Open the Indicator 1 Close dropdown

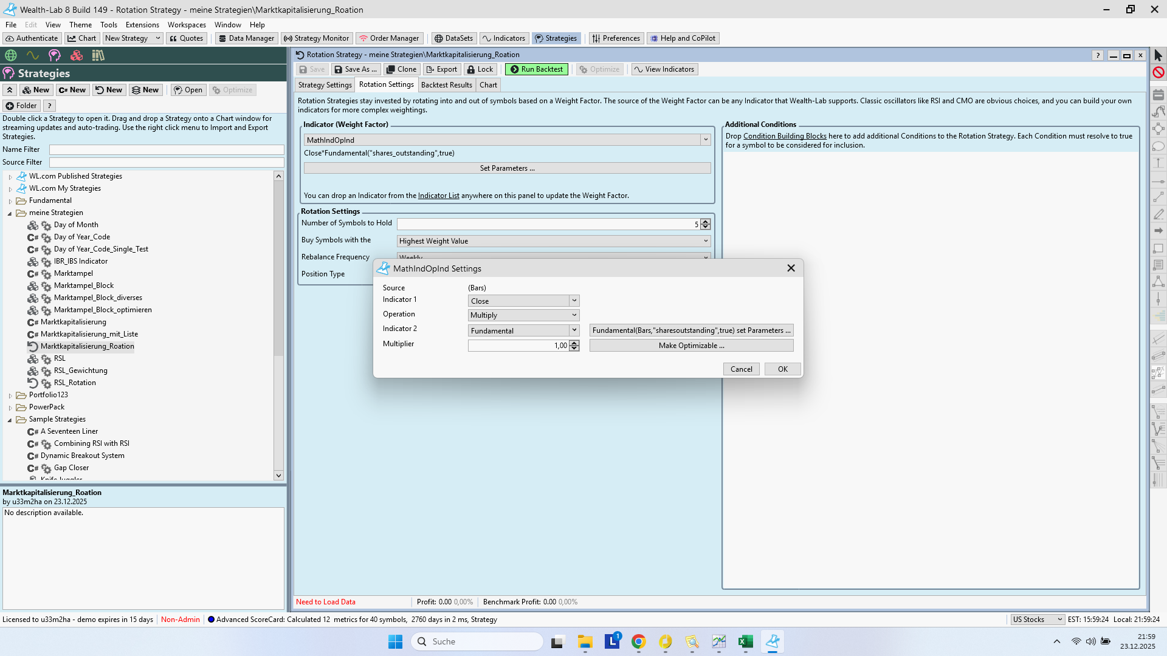574,301
